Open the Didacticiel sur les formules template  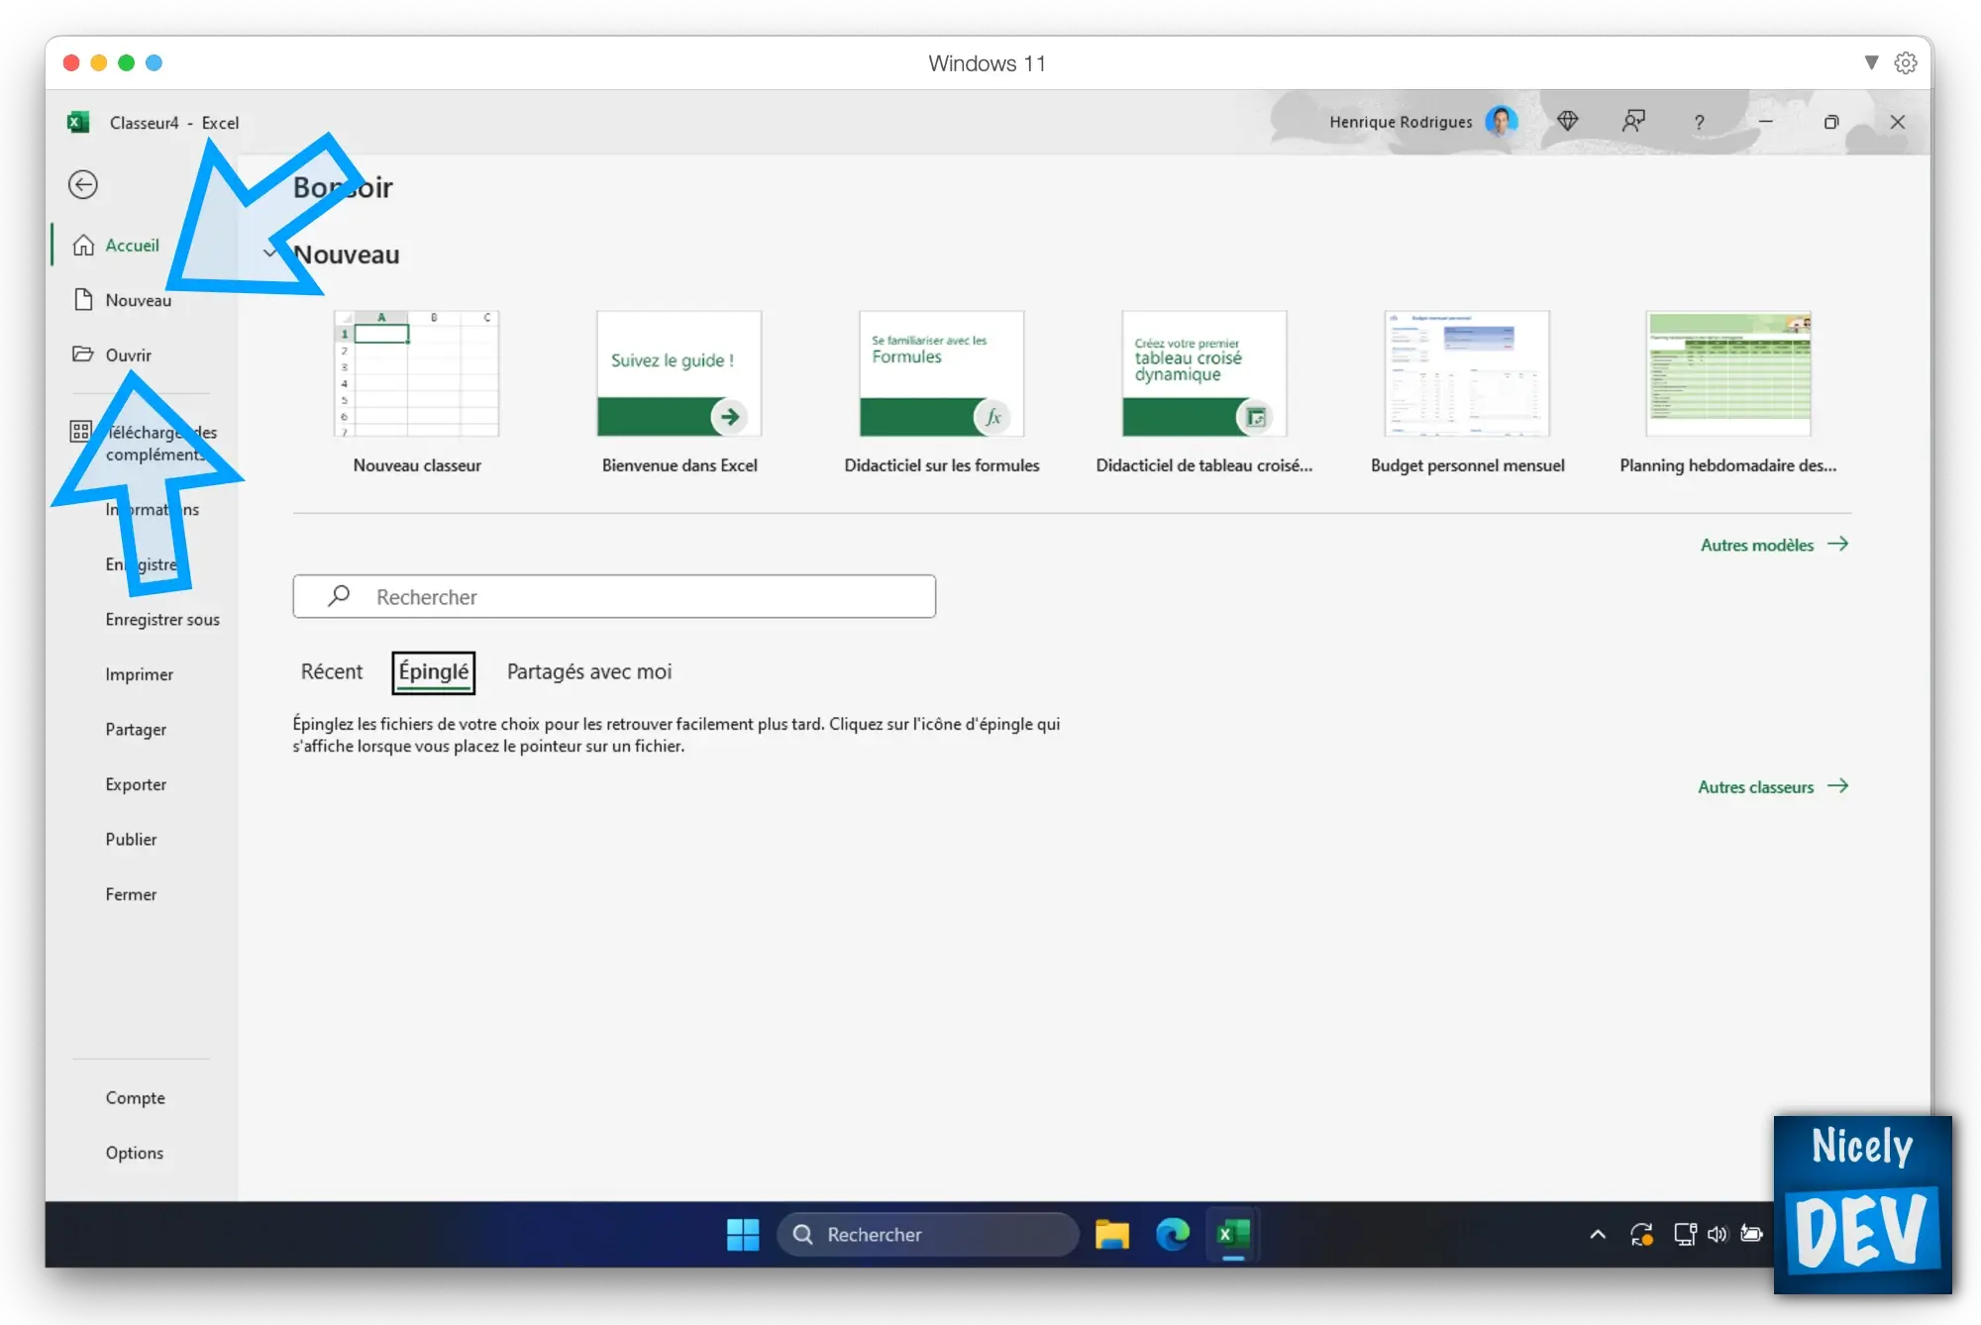[942, 392]
